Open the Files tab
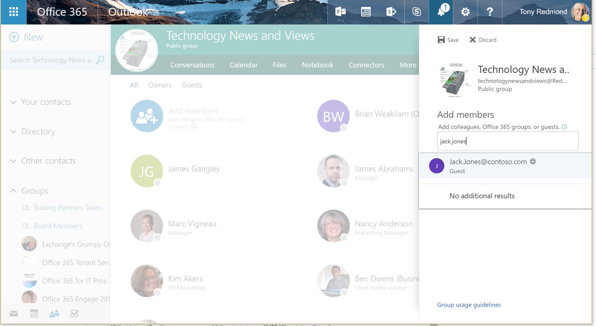The image size is (596, 326). 280,65
